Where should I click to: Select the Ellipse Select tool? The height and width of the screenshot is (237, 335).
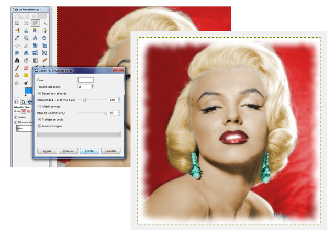(26, 23)
